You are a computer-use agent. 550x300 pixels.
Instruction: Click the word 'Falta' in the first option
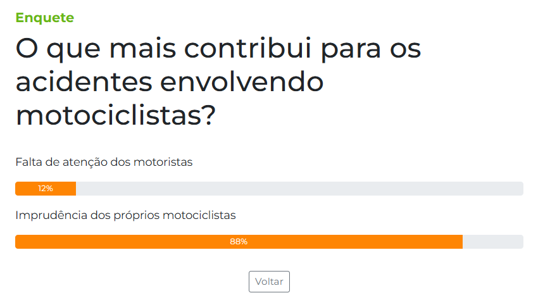point(28,162)
